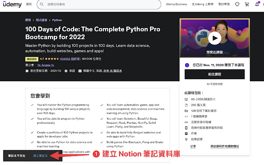Click 前往課程 button
264x165 pixels.
(214, 74)
